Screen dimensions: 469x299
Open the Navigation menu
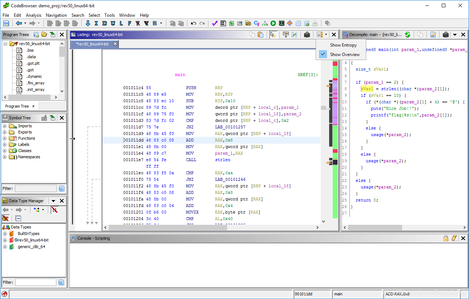click(x=56, y=15)
